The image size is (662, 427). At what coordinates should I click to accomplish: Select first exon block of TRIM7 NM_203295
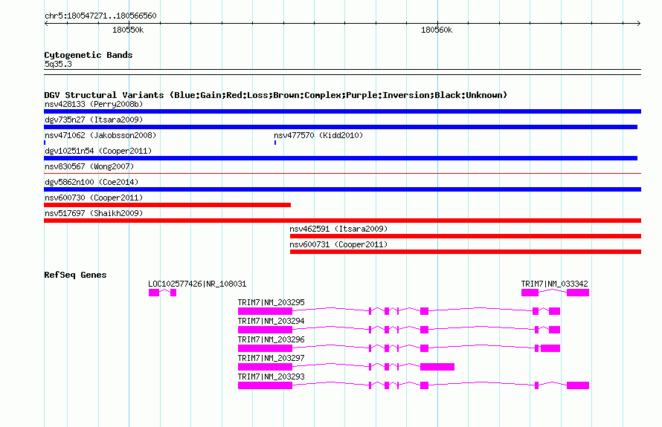coord(265,311)
